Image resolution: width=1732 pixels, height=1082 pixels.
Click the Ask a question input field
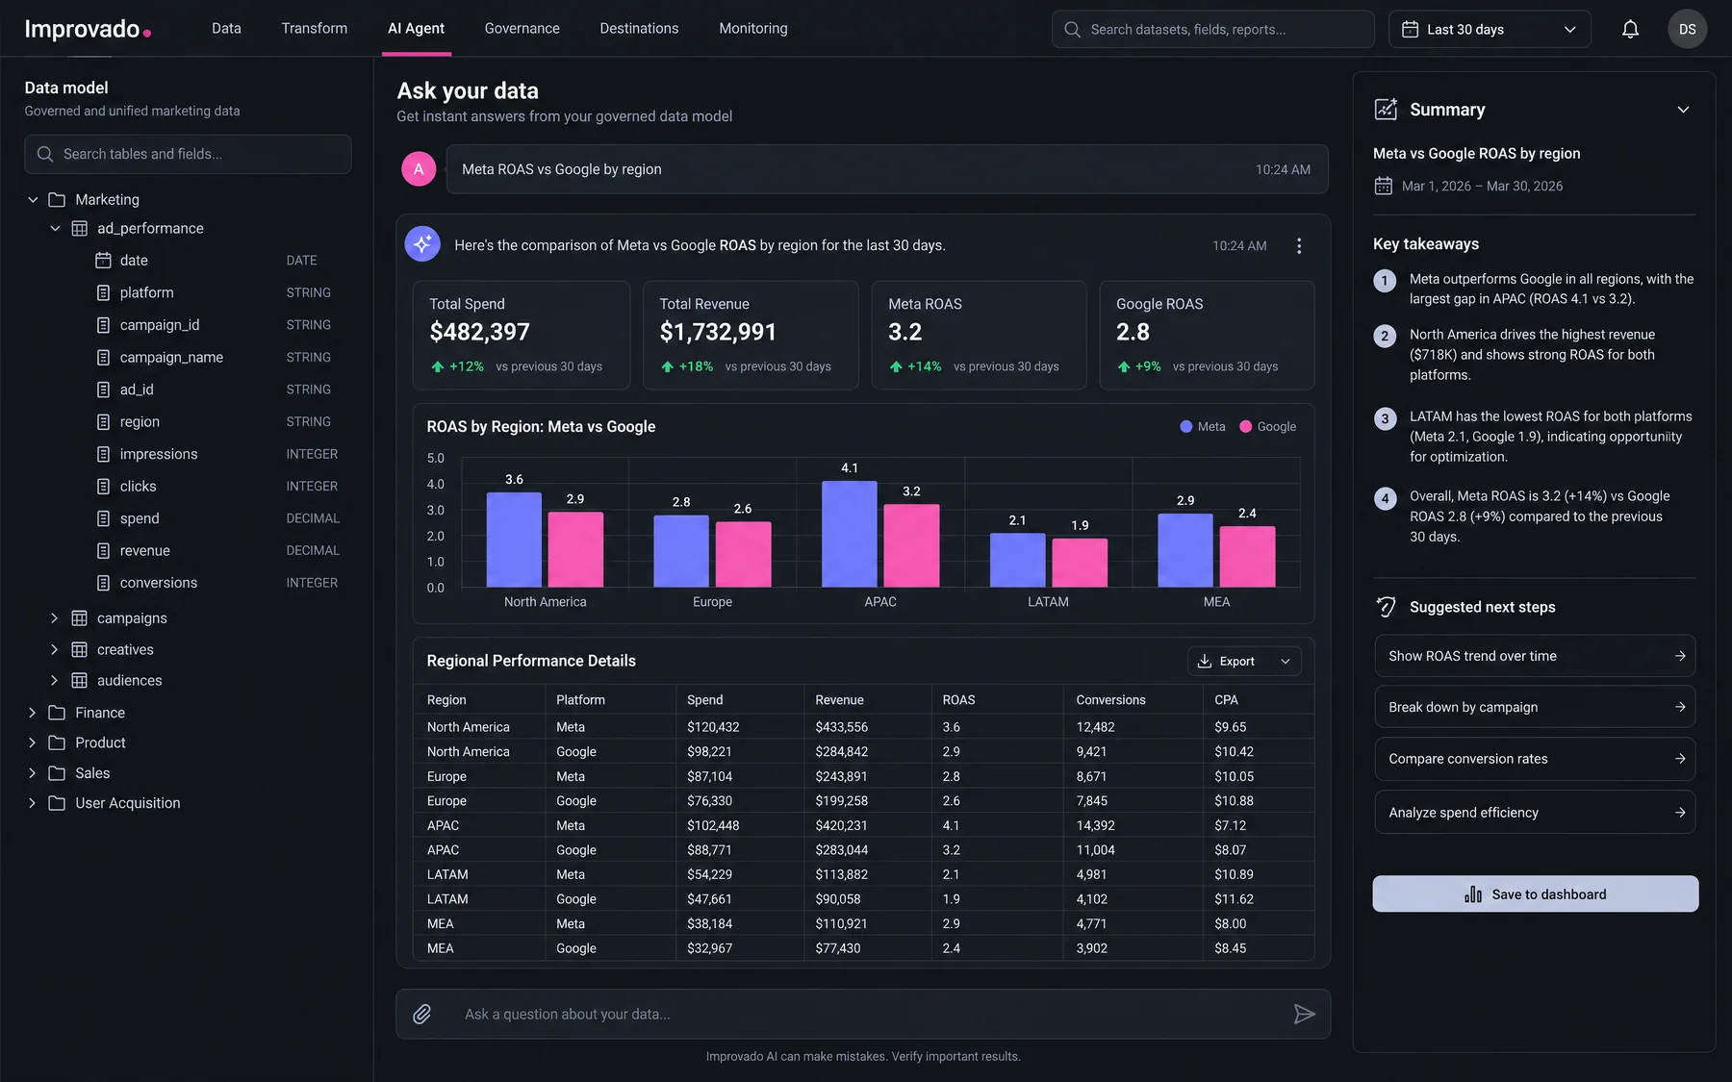pyautogui.click(x=863, y=1014)
